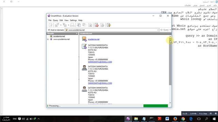
Task: Open the View menu in SmartWhois
Action: pyautogui.click(x=66, y=20)
